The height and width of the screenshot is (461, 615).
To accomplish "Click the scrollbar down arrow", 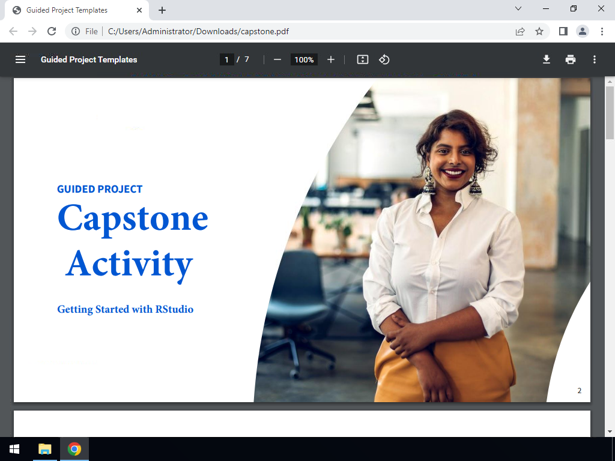I will point(610,432).
